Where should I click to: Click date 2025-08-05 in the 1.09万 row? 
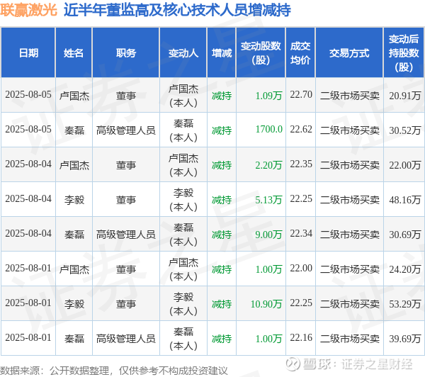point(28,95)
